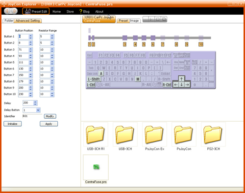
Task: Select button marker 9 on resistor bar
Action: tap(187, 44)
